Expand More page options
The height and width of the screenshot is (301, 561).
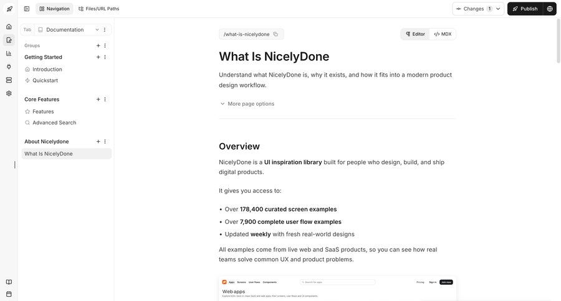click(x=247, y=104)
